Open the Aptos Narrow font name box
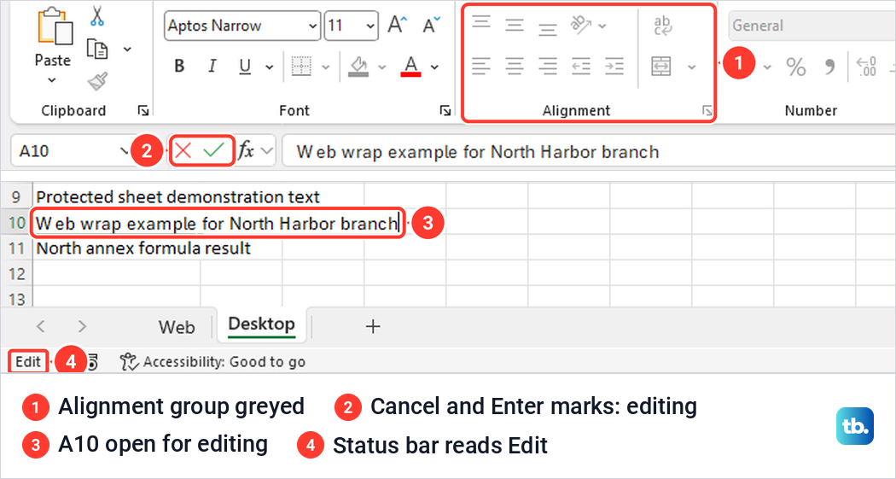 click(241, 26)
